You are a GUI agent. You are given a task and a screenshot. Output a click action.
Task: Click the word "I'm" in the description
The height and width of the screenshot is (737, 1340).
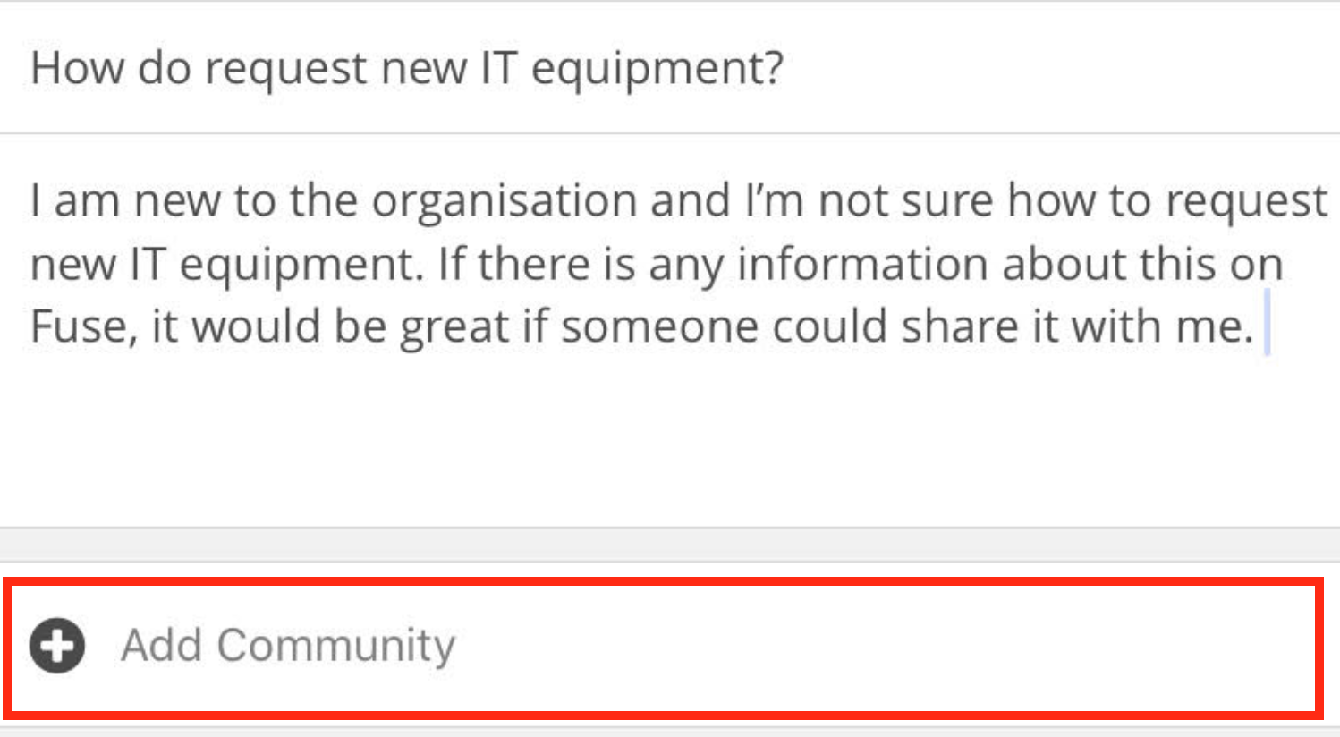774,200
